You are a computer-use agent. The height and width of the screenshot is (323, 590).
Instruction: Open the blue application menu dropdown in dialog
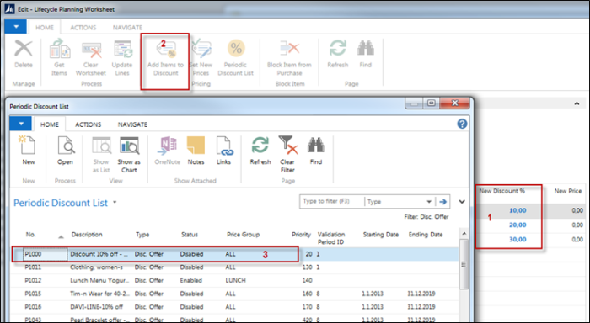point(20,124)
